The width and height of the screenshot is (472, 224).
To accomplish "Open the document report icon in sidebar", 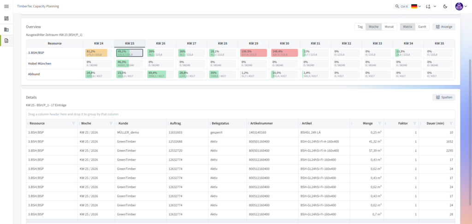I will click(x=6, y=41).
